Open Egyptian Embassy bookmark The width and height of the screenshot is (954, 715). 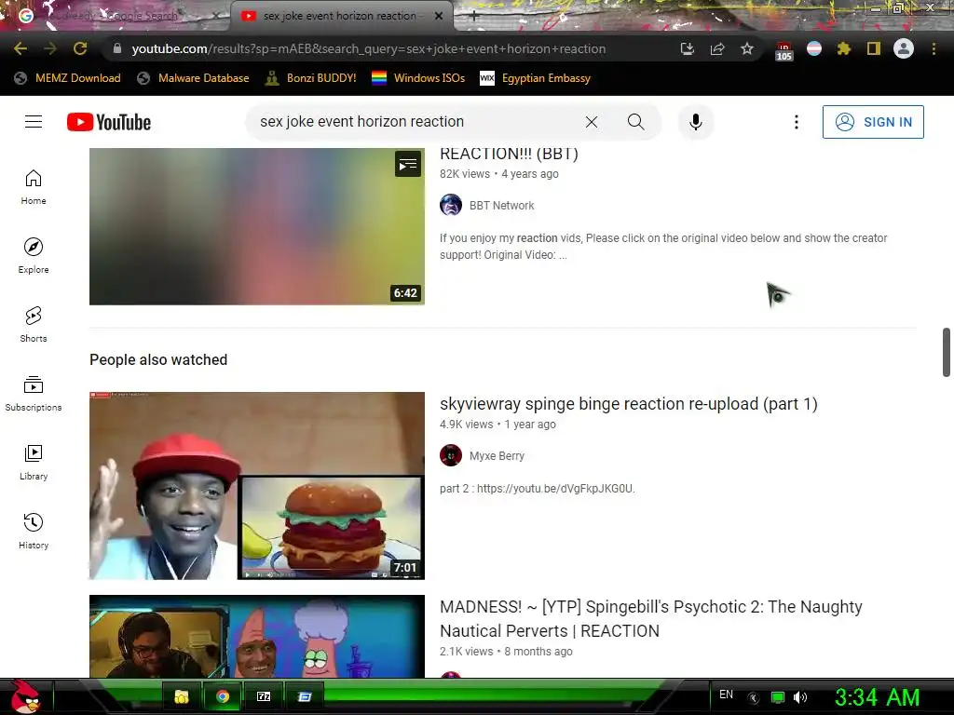(x=536, y=78)
